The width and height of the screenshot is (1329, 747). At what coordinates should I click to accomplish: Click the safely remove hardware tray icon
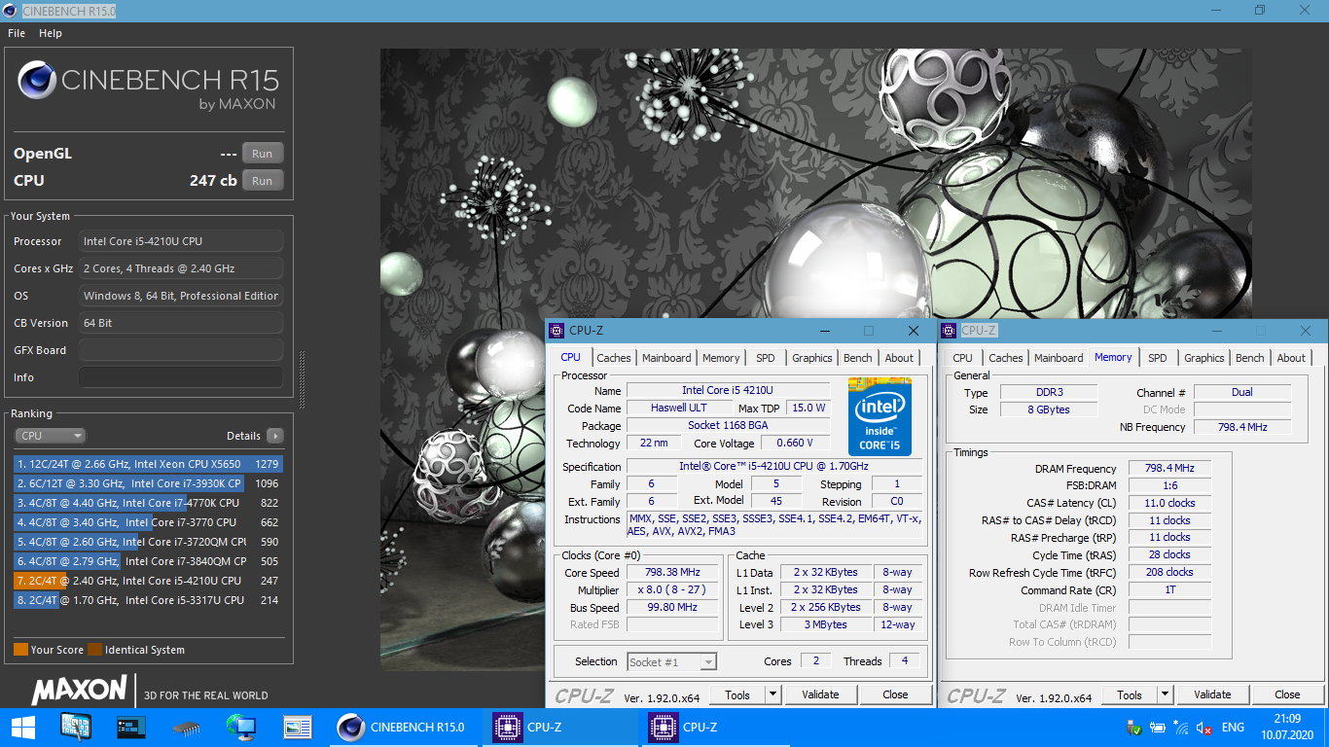(1133, 728)
